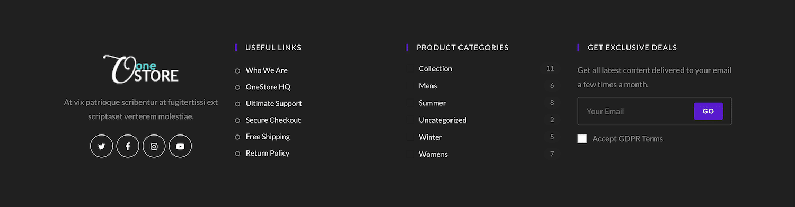This screenshot has height=207, width=795.
Task: Click the folder icon beside Collection
Action: tap(410, 68)
